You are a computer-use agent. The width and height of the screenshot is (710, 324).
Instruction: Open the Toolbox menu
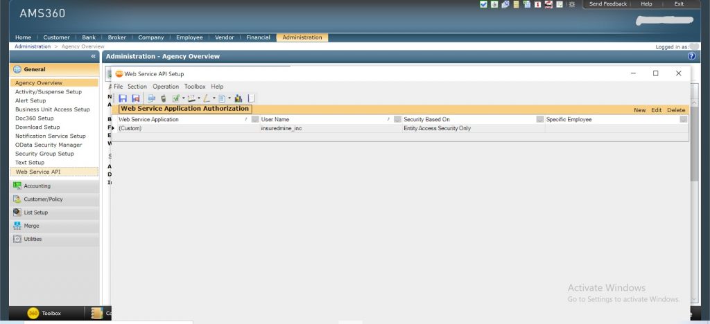click(x=195, y=87)
